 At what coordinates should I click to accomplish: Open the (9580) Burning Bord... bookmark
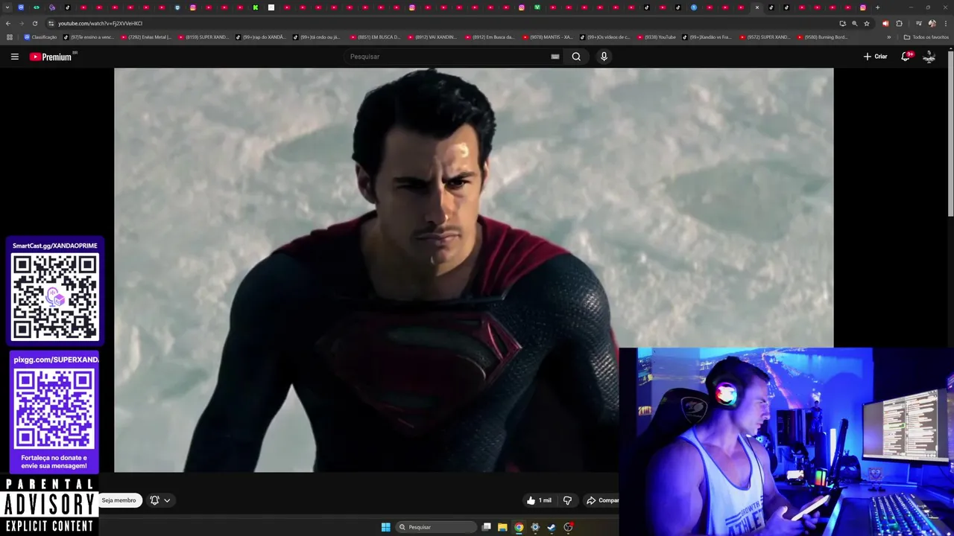coord(822,37)
